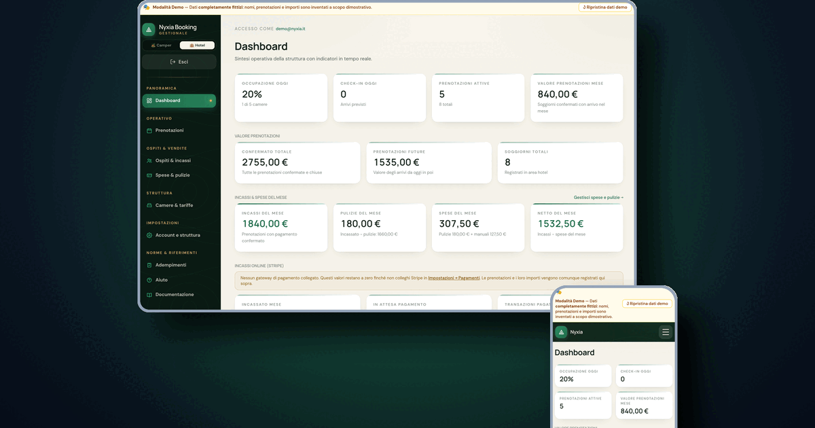The image size is (815, 428).
Task: Click the Incassato mese card label
Action: [261, 304]
